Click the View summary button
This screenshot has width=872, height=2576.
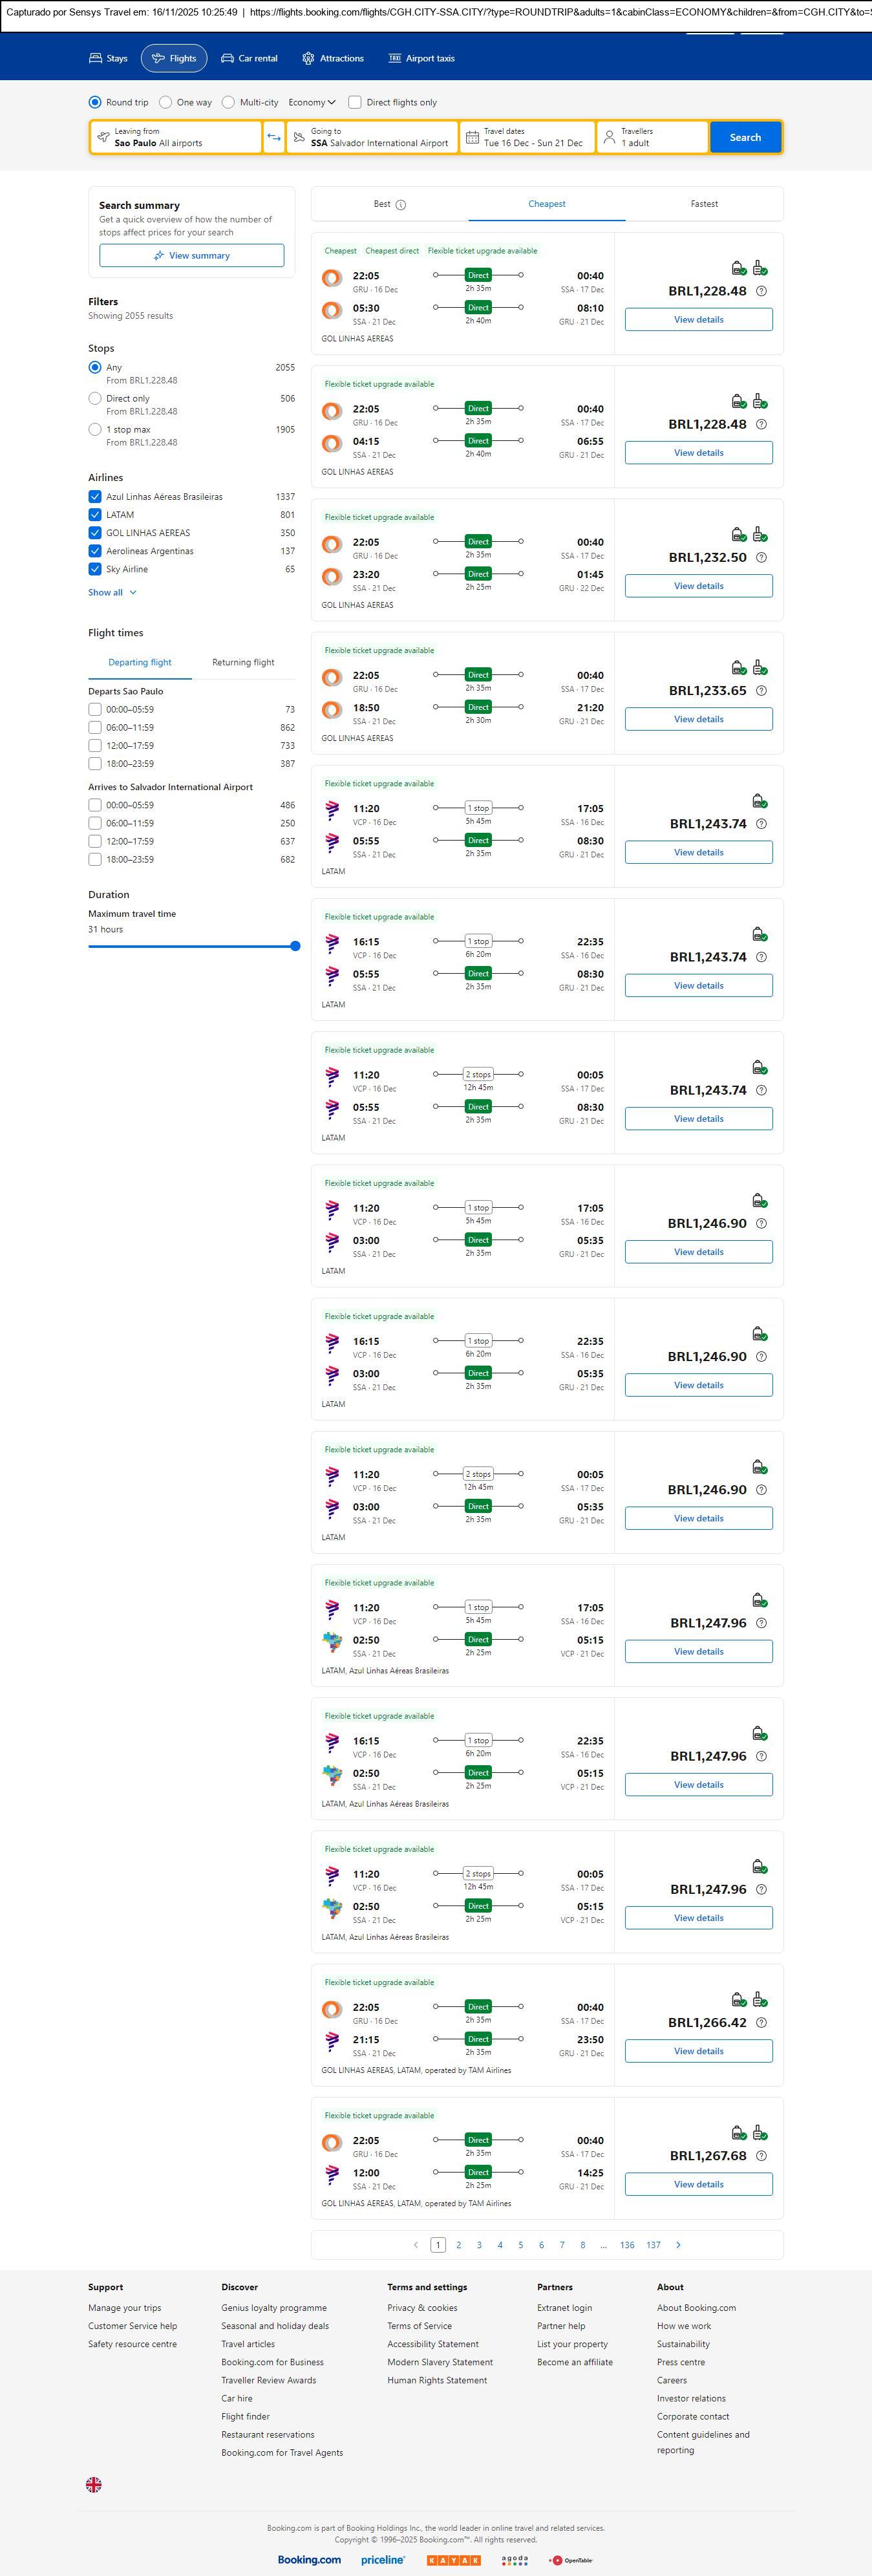(191, 256)
